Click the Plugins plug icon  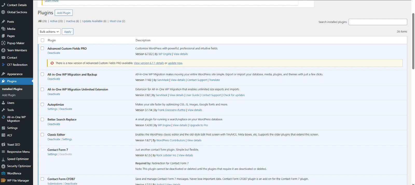[3, 81]
